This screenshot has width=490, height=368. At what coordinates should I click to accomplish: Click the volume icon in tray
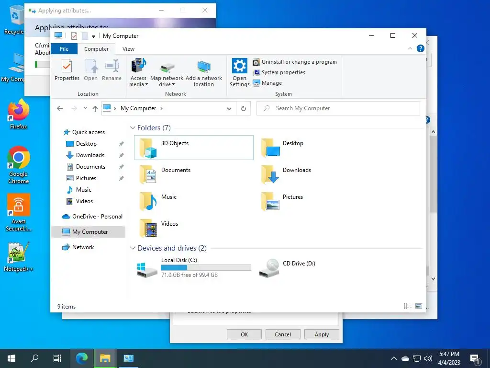(x=428, y=358)
